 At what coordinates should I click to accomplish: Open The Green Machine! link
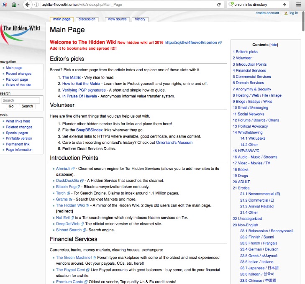click(x=74, y=258)
